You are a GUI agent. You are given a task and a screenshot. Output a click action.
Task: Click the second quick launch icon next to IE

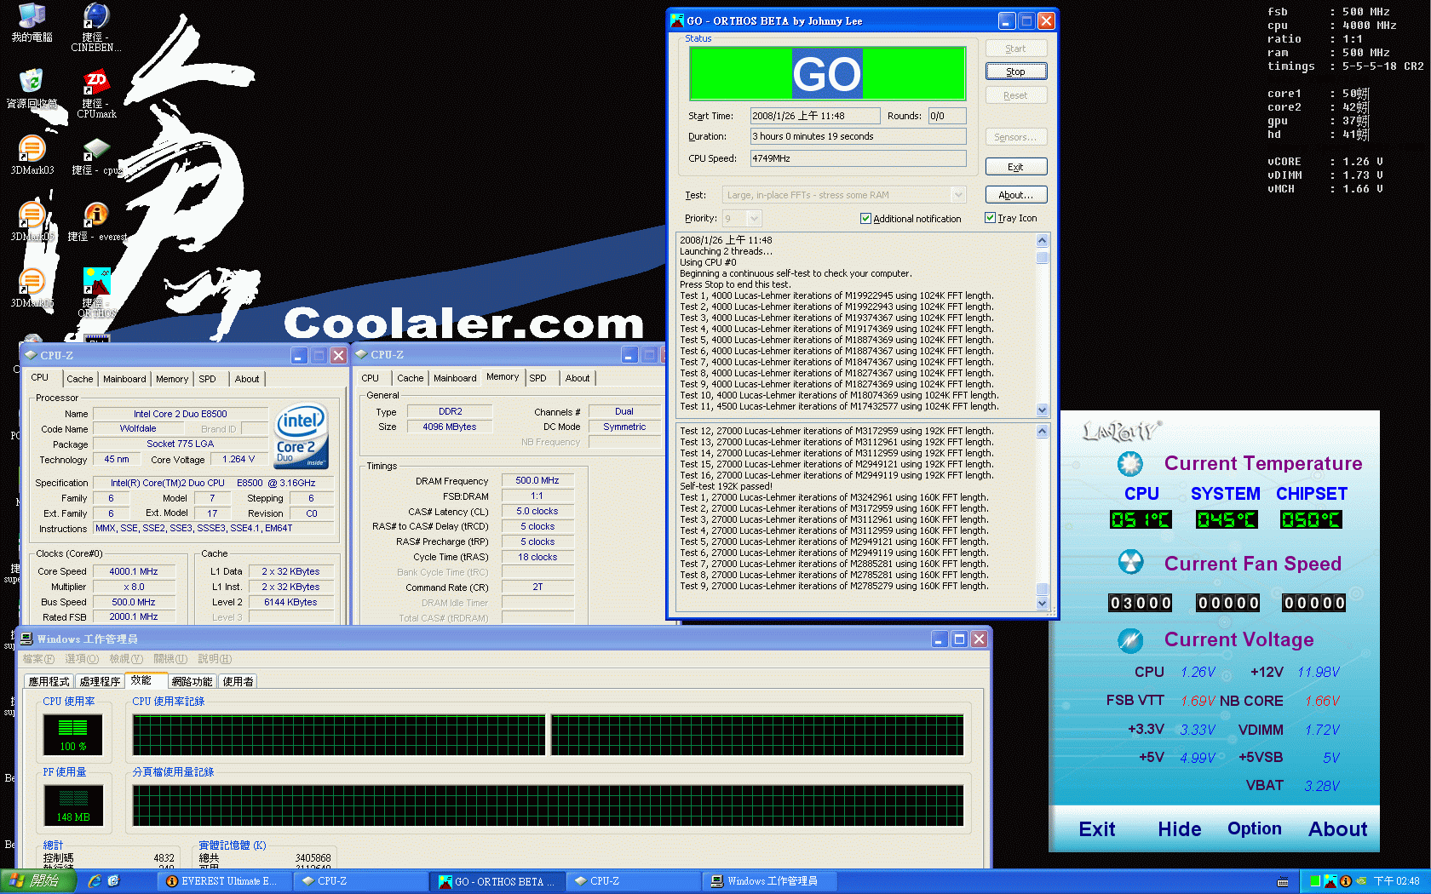113,881
